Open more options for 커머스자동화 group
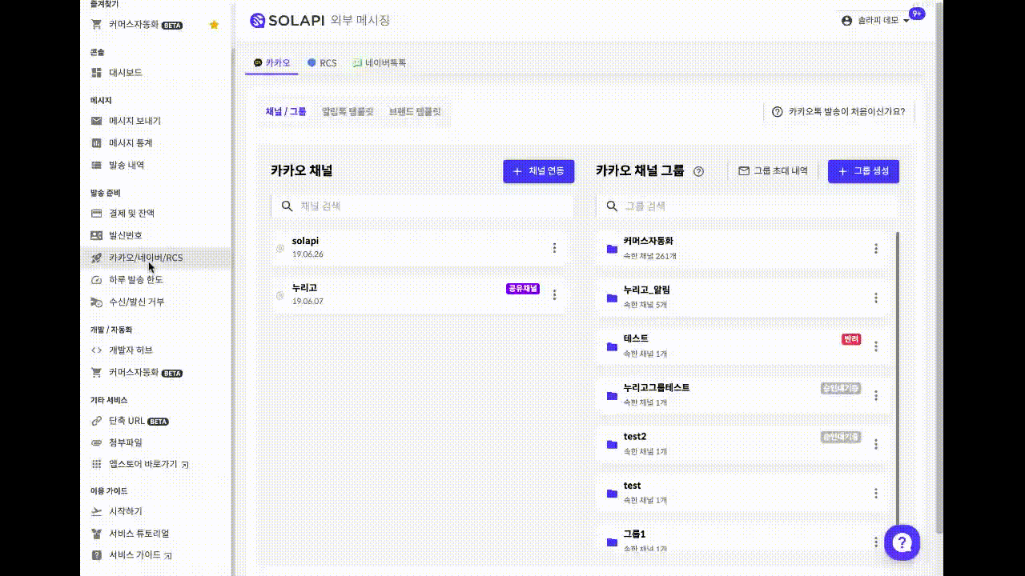 (x=876, y=249)
